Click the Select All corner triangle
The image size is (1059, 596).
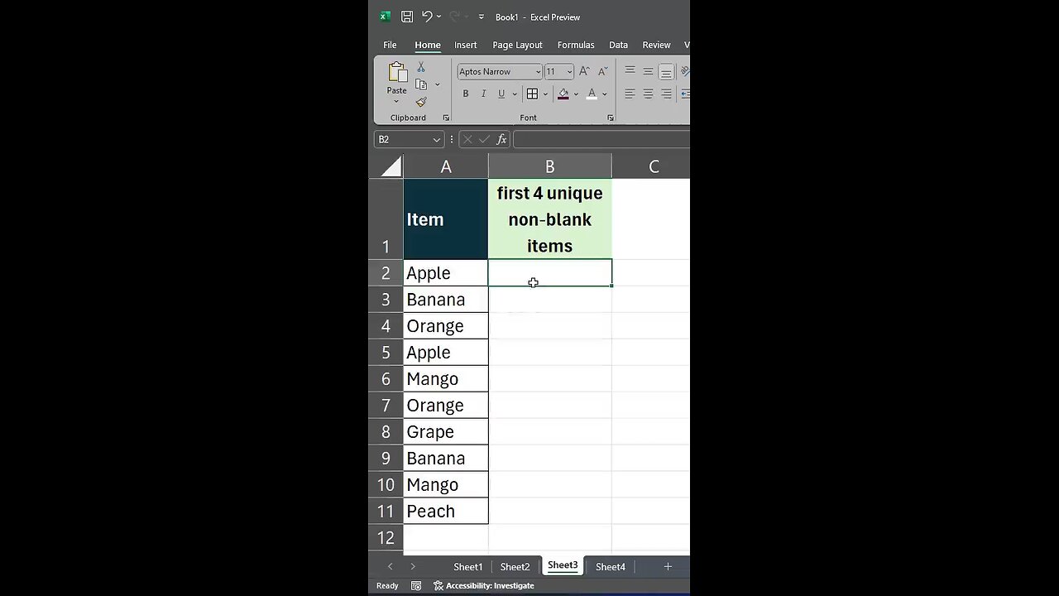pyautogui.click(x=391, y=166)
